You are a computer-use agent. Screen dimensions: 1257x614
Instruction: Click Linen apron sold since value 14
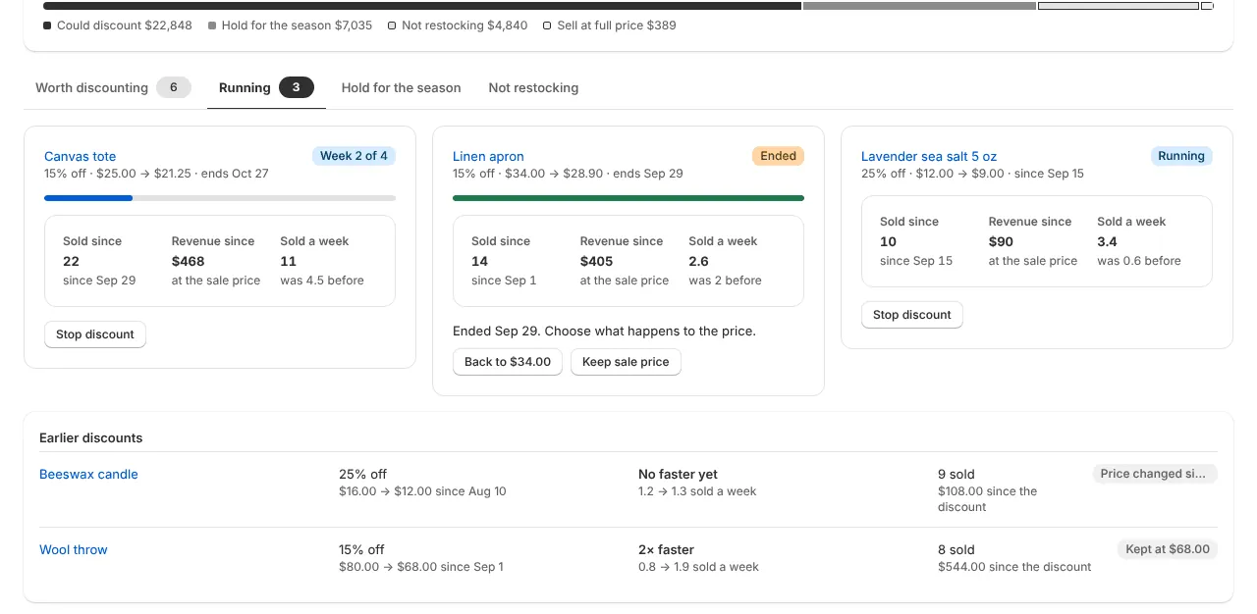point(479,261)
